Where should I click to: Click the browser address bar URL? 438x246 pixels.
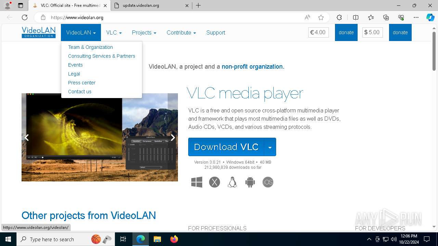click(77, 17)
